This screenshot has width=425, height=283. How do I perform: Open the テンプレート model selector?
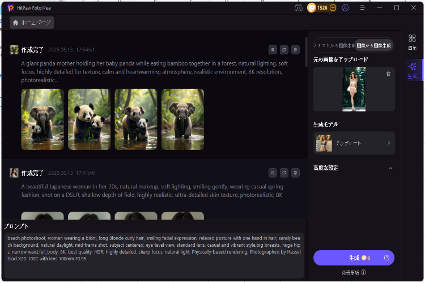coord(354,143)
